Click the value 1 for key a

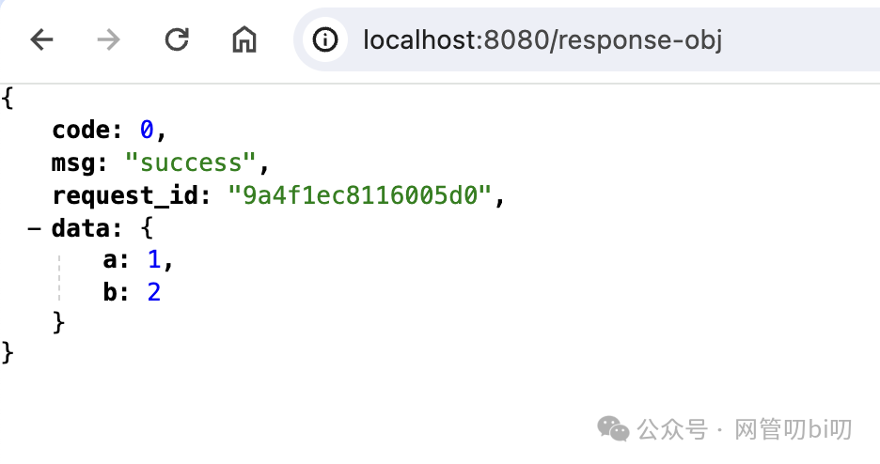coord(153,260)
